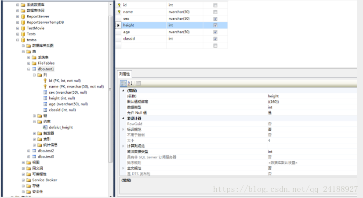Uncheck Allow Nulls for height column

point(215,25)
